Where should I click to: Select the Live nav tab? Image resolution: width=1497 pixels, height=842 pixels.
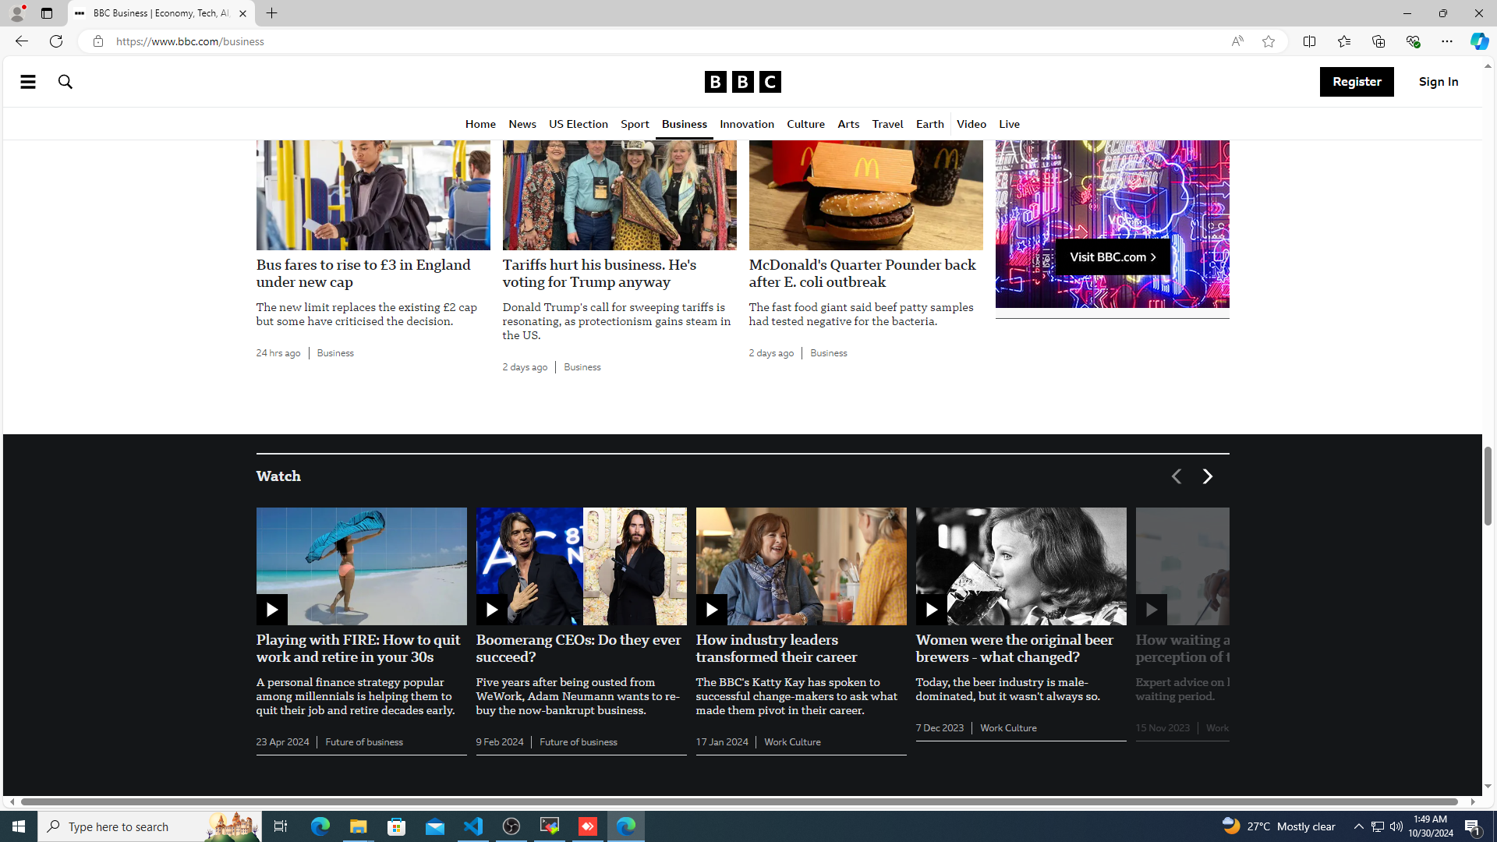(x=1009, y=124)
